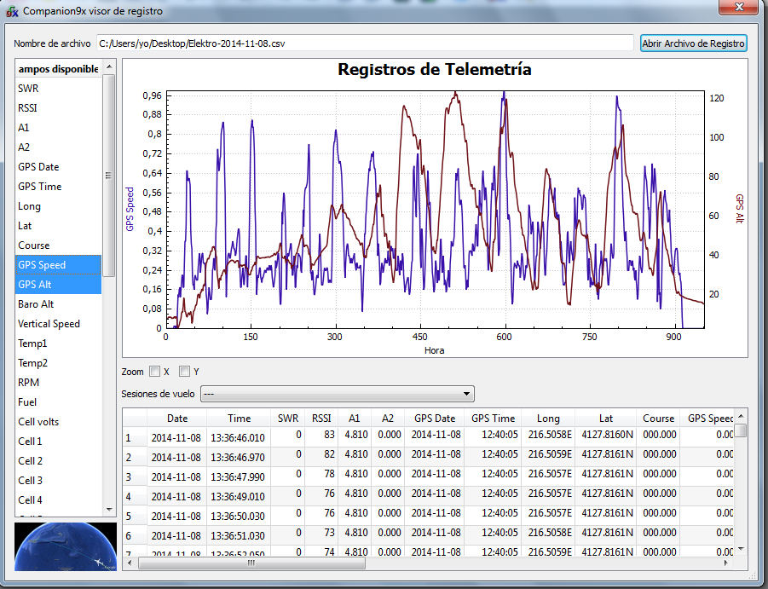Select Vertical Speed in the fields list
The height and width of the screenshot is (589, 768).
[x=58, y=324]
